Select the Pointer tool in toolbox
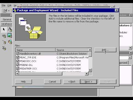This screenshot has height=100, width=133. click(4, 29)
